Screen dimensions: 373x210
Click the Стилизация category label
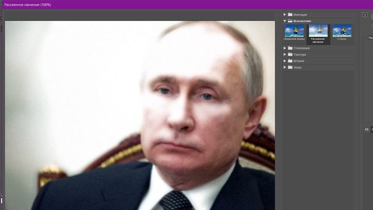click(x=301, y=48)
